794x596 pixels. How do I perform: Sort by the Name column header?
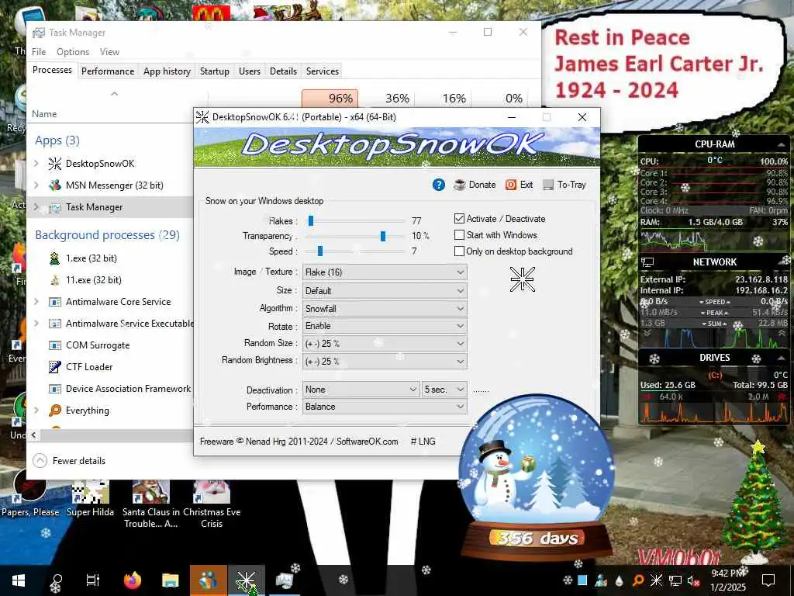tap(44, 114)
